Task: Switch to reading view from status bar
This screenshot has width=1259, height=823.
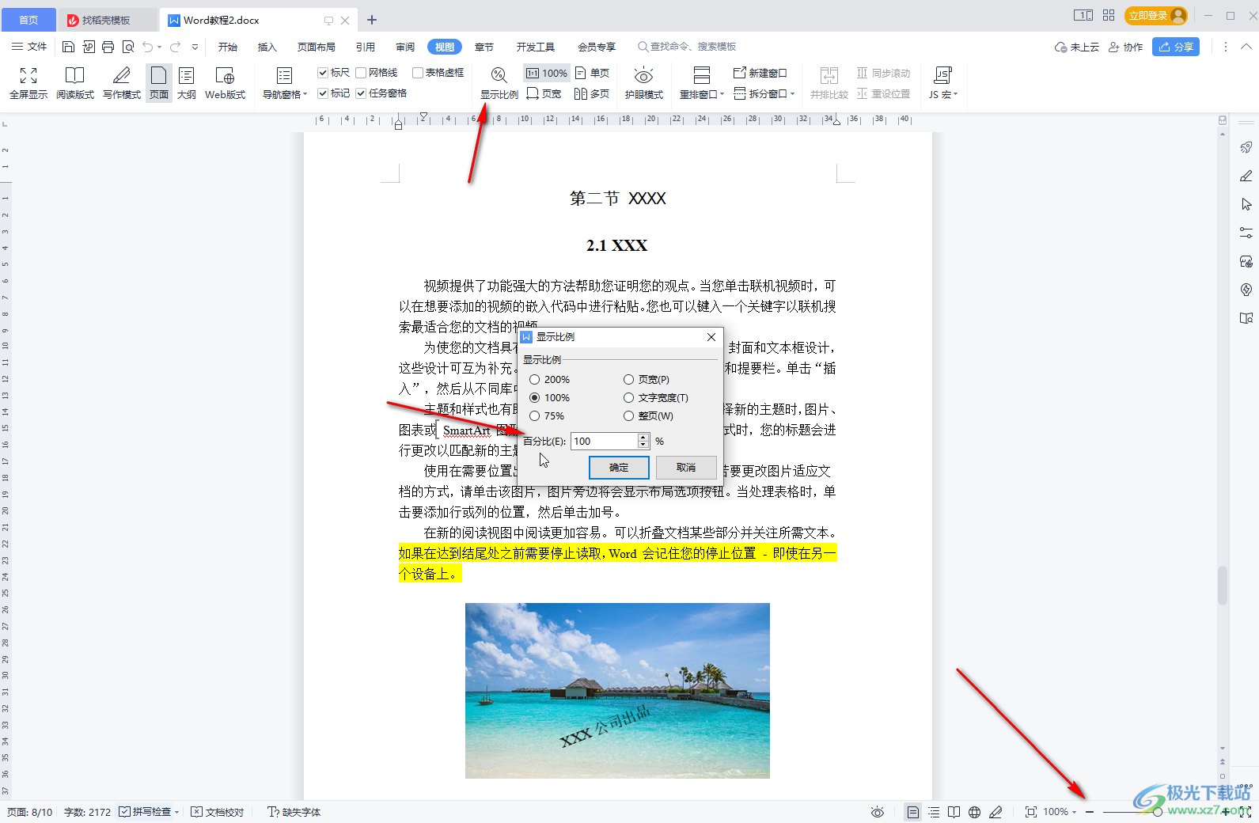Action: click(954, 812)
